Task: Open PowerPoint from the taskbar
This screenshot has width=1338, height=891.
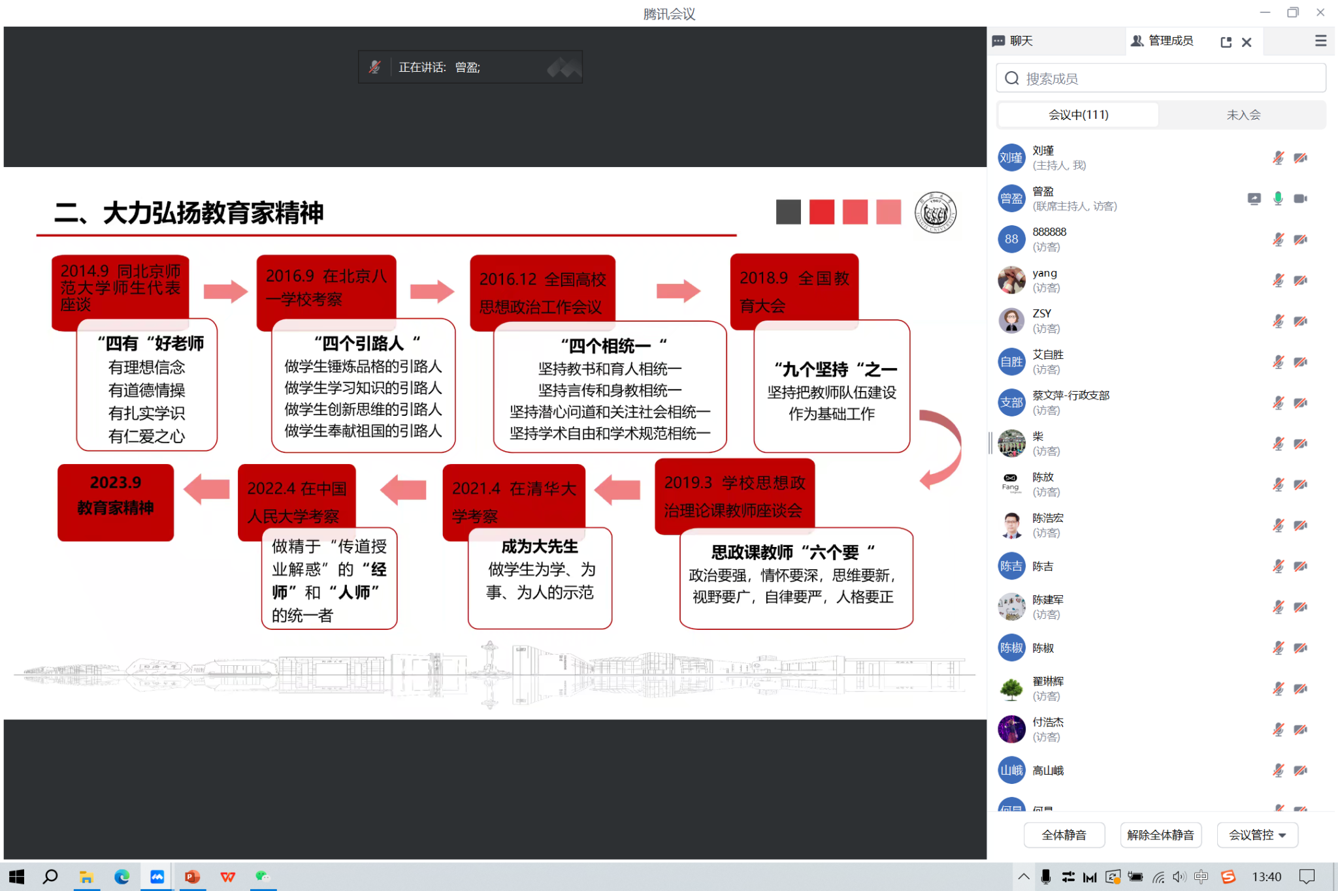Action: coord(192,877)
